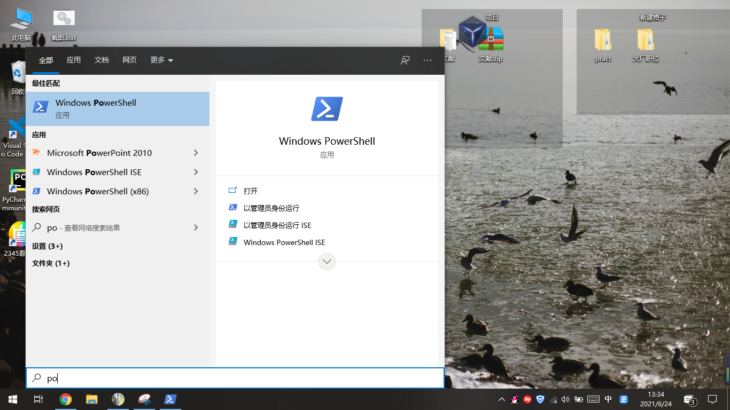Switch to the 网页 search tab
Screen dimensions: 730x410
coord(129,60)
